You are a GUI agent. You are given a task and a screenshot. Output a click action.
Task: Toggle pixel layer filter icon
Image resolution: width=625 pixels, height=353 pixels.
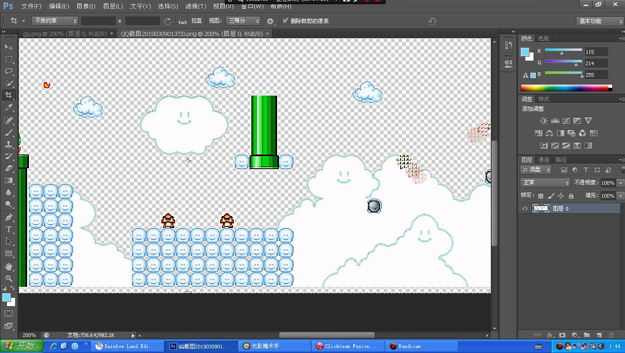564,170
